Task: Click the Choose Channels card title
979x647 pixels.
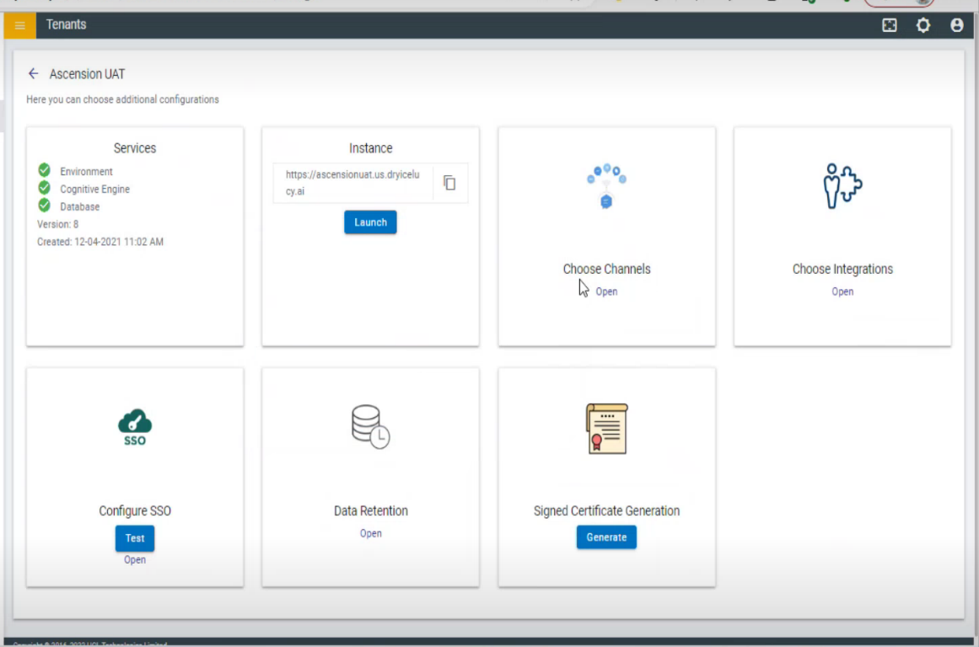Action: click(606, 269)
